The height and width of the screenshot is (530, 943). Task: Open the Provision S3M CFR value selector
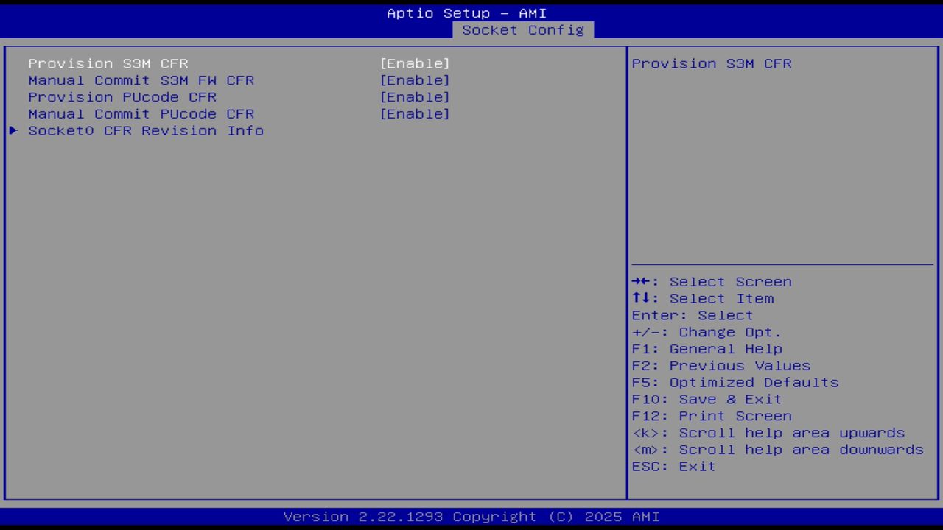tap(415, 63)
